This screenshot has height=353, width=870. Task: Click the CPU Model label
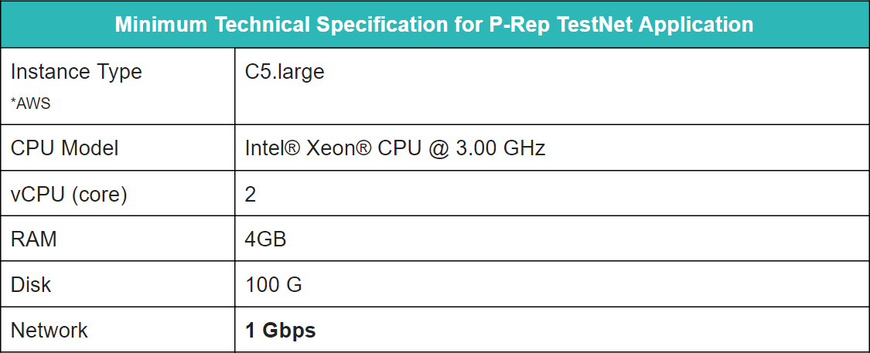point(65,148)
